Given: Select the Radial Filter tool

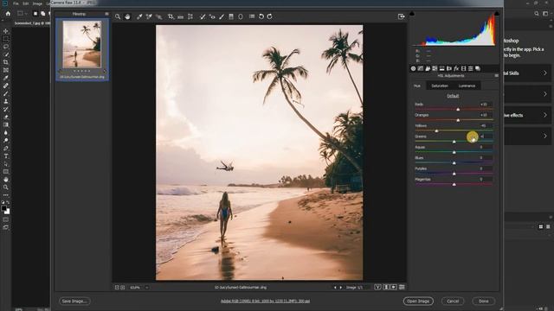Looking at the screenshot, I should (x=241, y=16).
